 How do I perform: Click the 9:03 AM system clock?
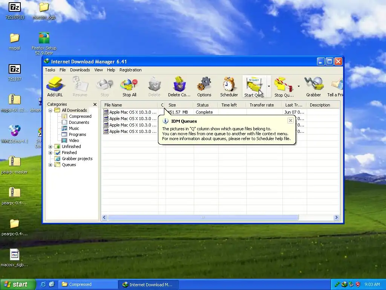[372, 284]
